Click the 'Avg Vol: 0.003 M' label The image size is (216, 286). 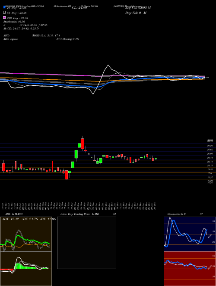tap(138, 8)
